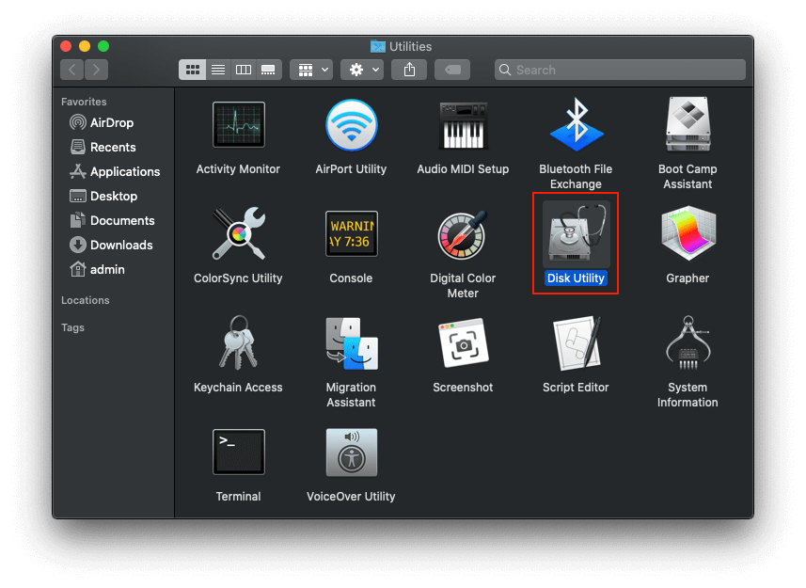Go back using the navigation arrow
The width and height of the screenshot is (806, 588).
coord(71,69)
